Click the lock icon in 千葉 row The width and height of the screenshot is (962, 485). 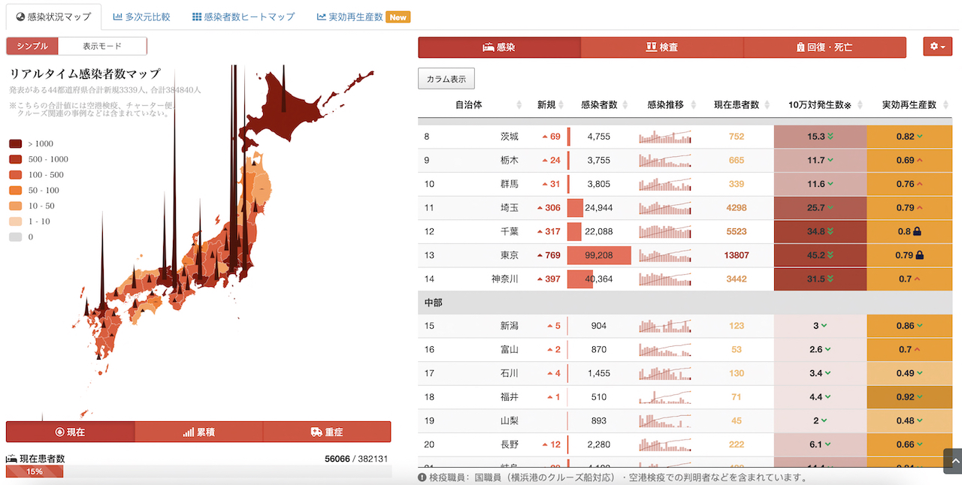(918, 231)
